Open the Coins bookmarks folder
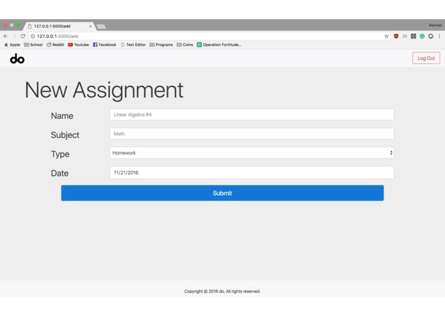Screen dimensions: 445x316 click(x=185, y=45)
